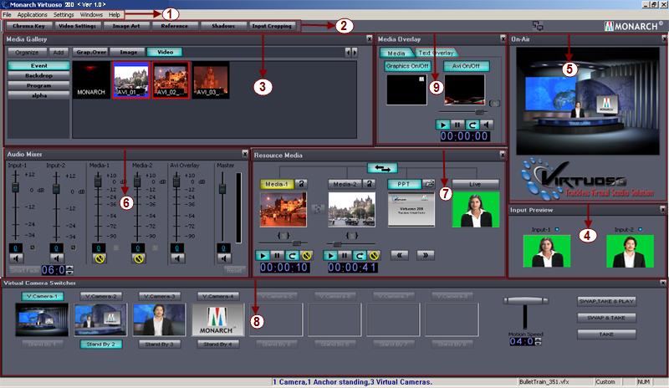Toggle Graphics On/Off in Media Overlay
669x388 pixels.
pos(407,66)
